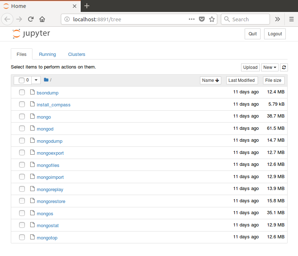Sort files by Name

[x=210, y=80]
